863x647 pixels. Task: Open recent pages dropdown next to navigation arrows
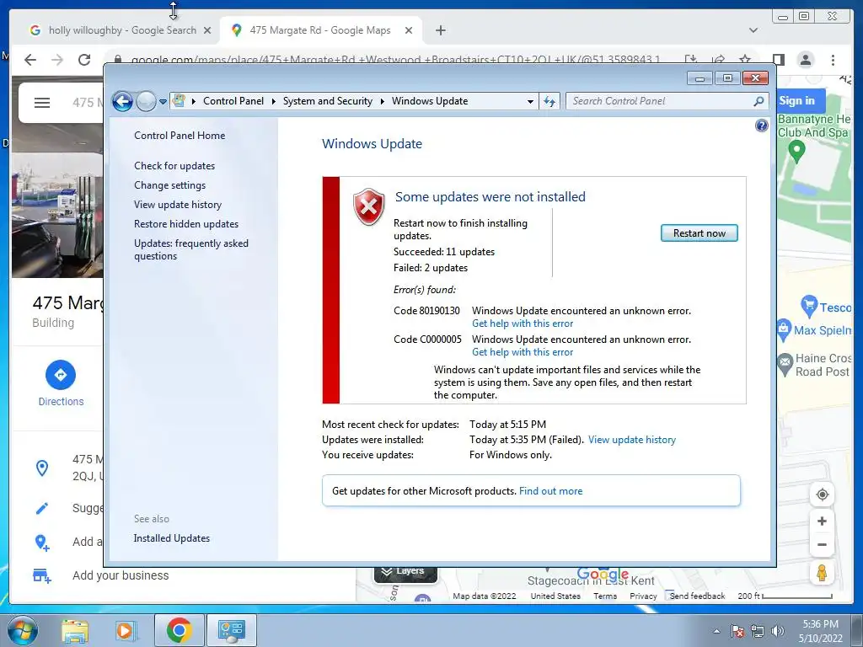(163, 102)
